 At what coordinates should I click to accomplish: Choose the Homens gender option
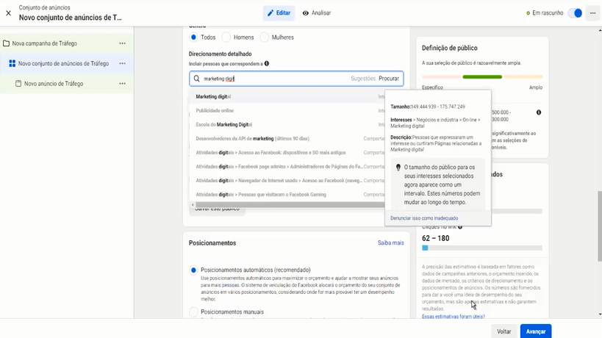pyautogui.click(x=226, y=37)
